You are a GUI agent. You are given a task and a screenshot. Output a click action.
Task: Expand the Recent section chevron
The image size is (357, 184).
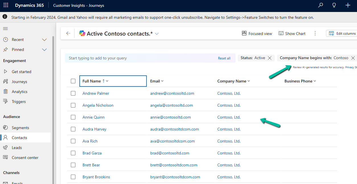click(x=44, y=40)
